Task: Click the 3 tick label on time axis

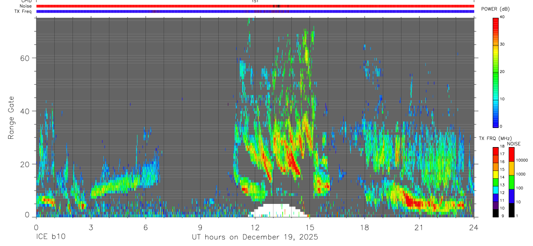Action: pos(91,228)
